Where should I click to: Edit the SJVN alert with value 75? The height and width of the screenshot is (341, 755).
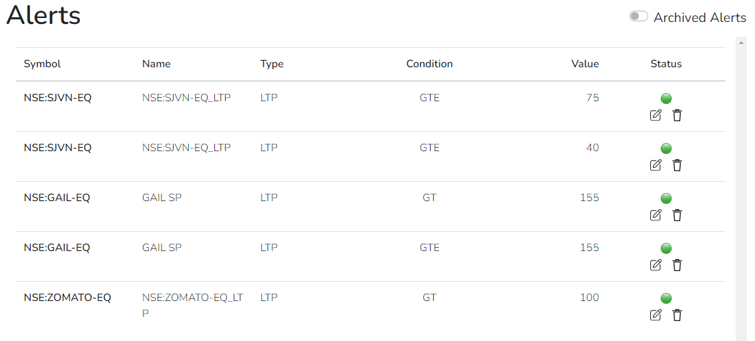656,115
